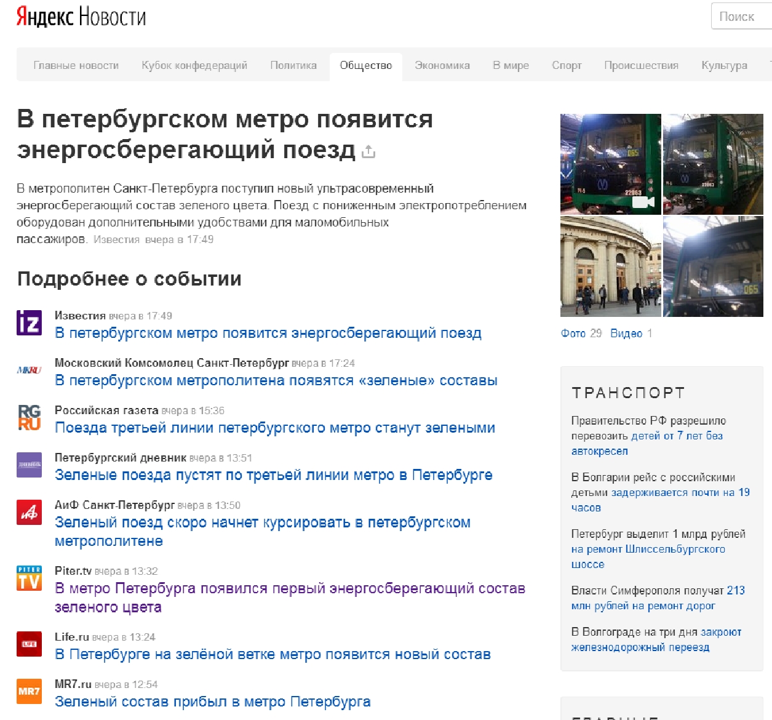Open the train photo with video camera badge
The image size is (772, 720).
tap(610, 164)
